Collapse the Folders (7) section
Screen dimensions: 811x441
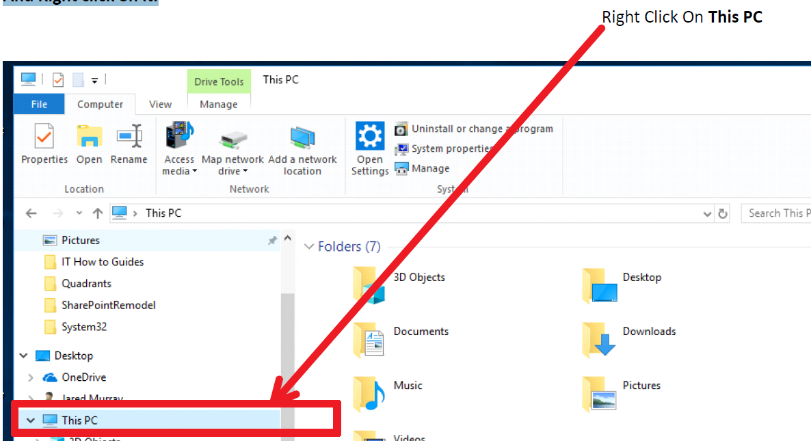point(310,246)
